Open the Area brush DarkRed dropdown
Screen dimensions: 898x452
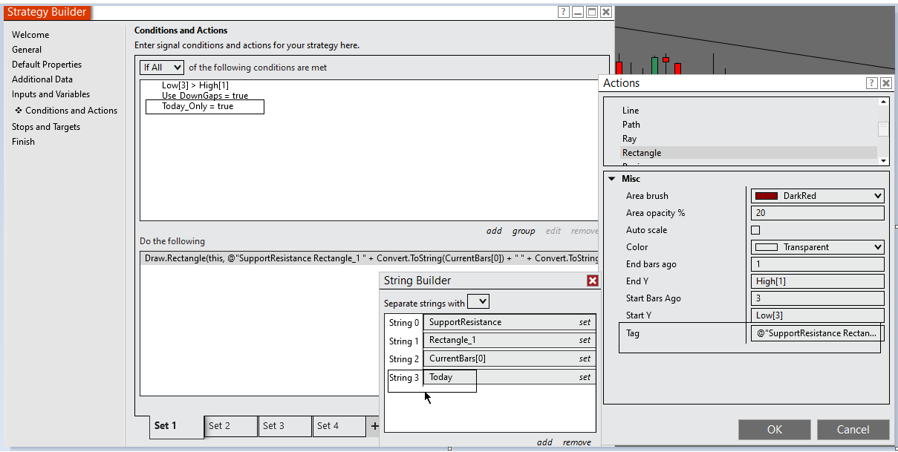tap(818, 196)
